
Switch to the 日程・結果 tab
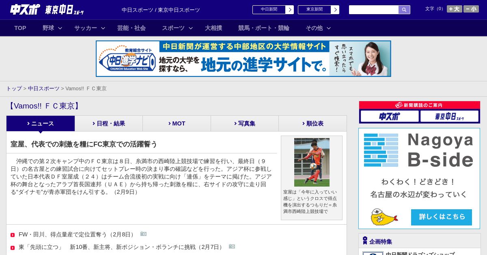tap(109, 123)
